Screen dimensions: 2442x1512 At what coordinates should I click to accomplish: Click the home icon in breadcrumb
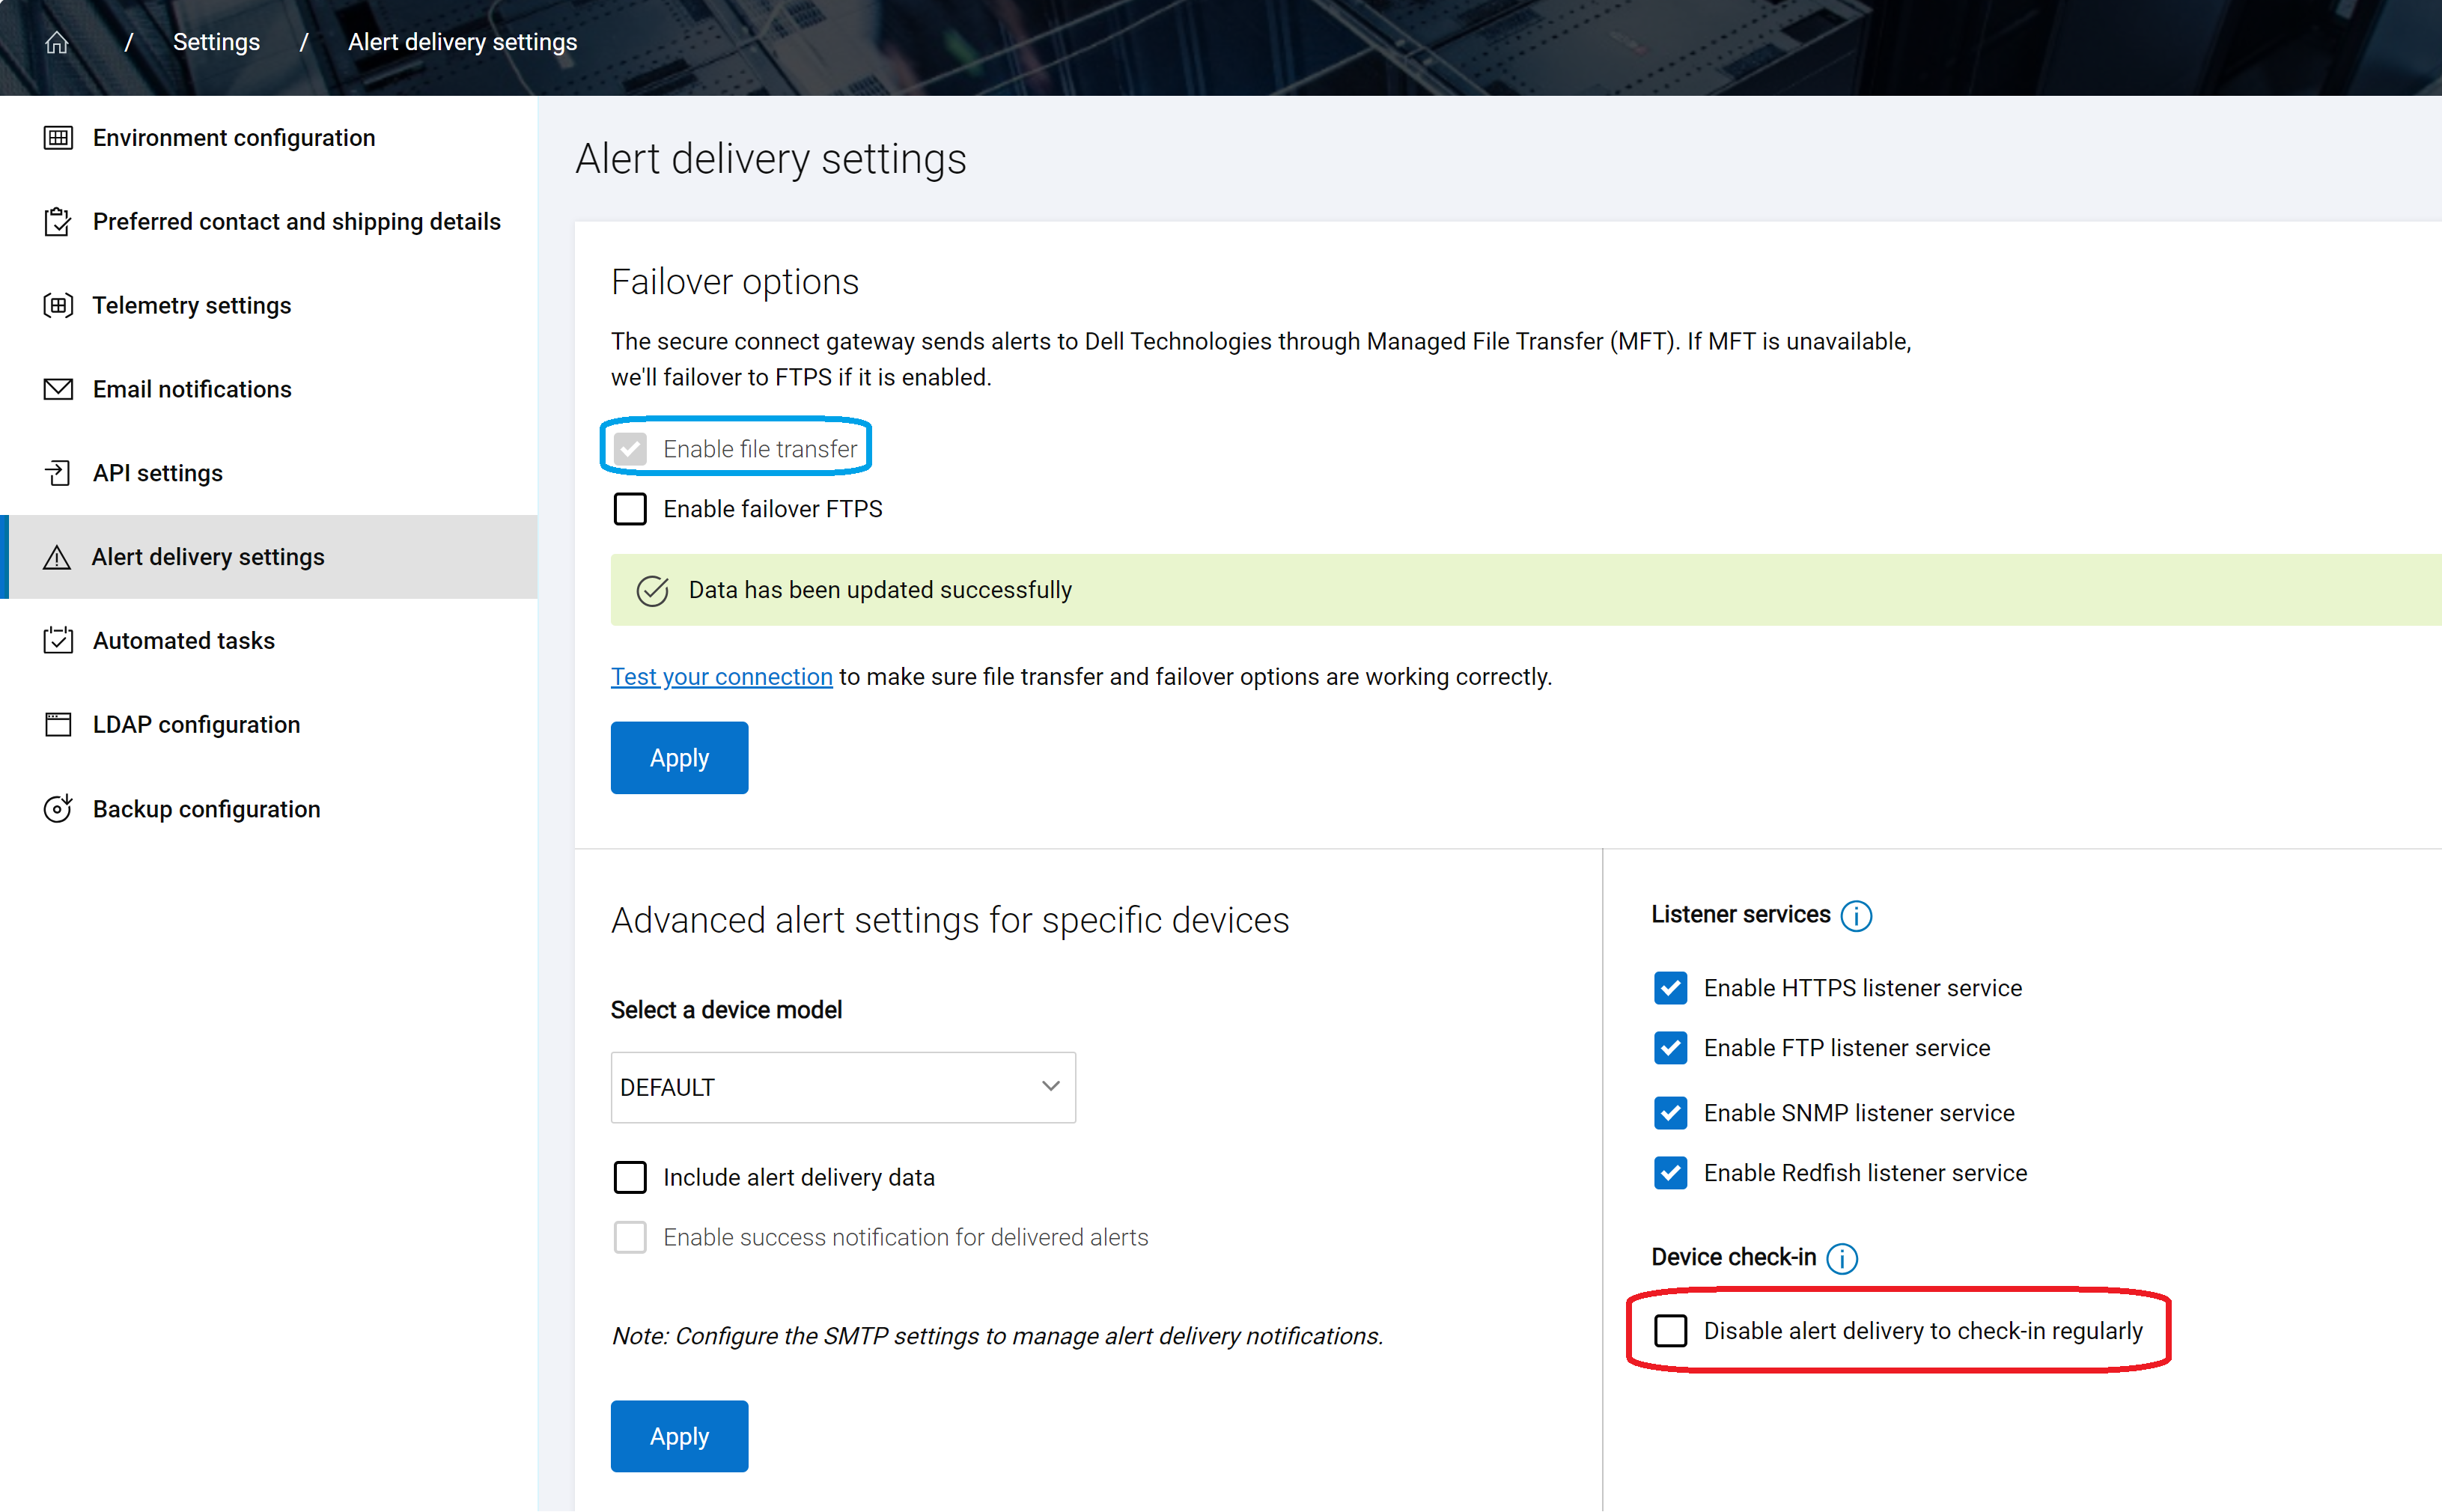coord(57,42)
